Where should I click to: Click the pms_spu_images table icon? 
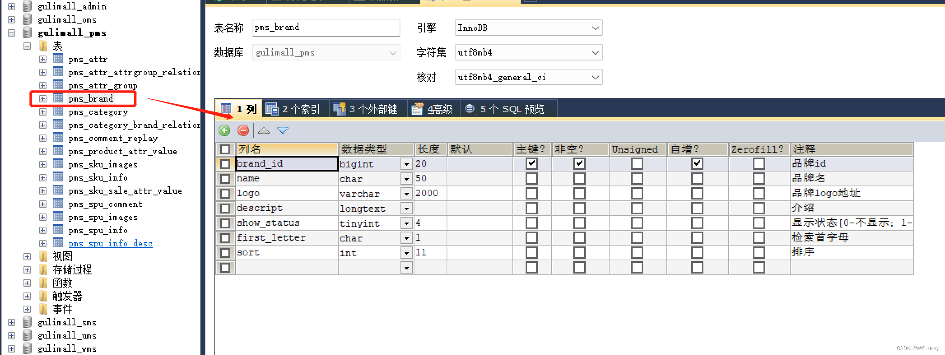pyautogui.click(x=58, y=217)
